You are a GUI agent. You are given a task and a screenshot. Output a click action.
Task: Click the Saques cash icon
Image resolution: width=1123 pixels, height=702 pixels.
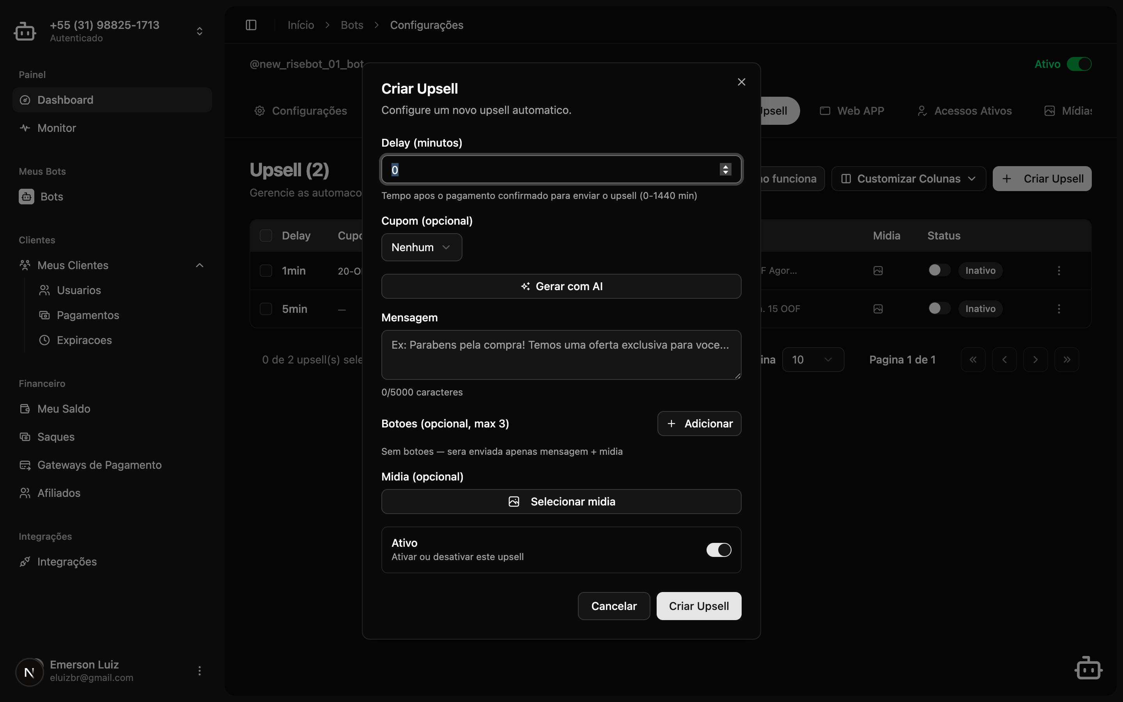pyautogui.click(x=25, y=437)
